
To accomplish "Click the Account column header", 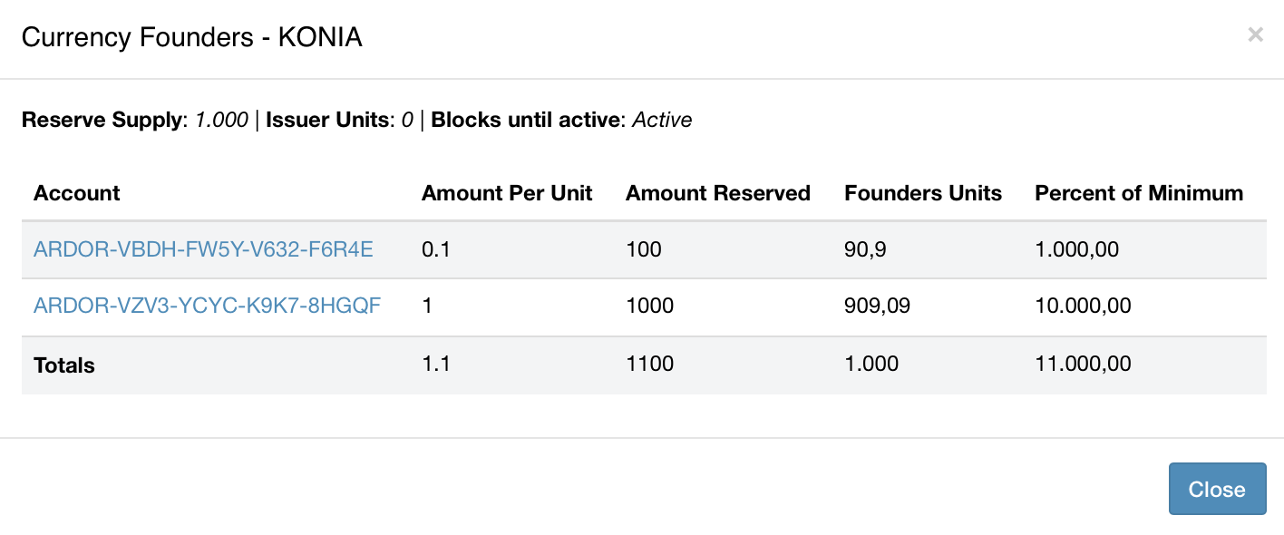I will (x=77, y=193).
